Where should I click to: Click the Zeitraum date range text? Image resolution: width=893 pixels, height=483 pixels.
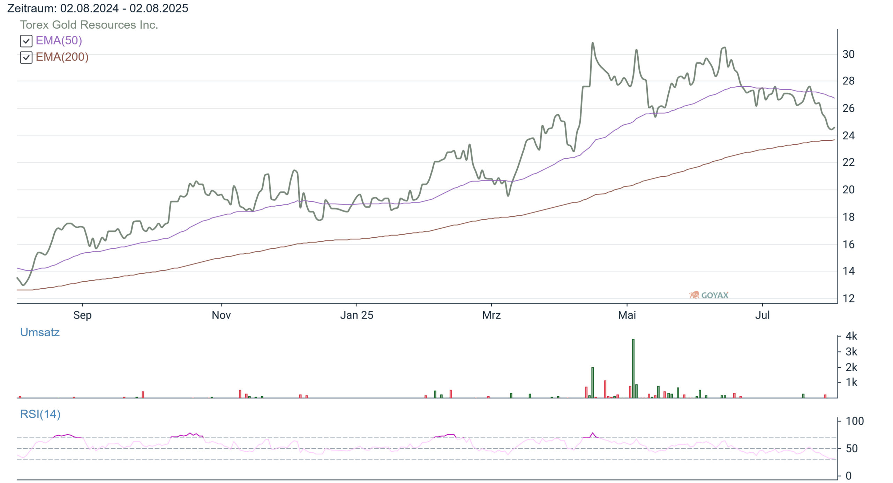(98, 8)
